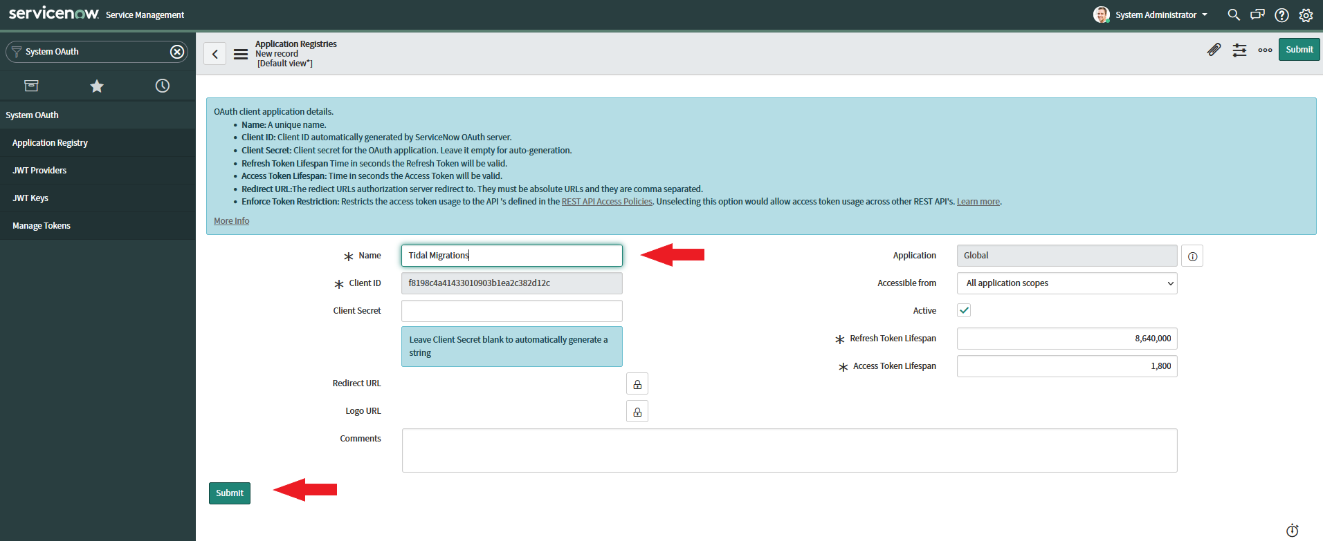The width and height of the screenshot is (1323, 541).
Task: Toggle the Active checkbox
Action: [x=964, y=310]
